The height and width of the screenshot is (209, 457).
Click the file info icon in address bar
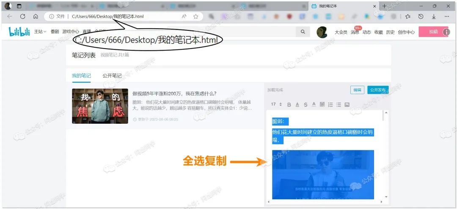[52, 16]
